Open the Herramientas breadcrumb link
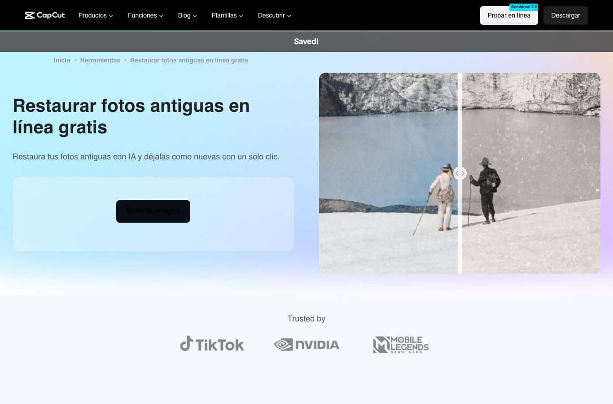613x404 pixels. point(100,60)
